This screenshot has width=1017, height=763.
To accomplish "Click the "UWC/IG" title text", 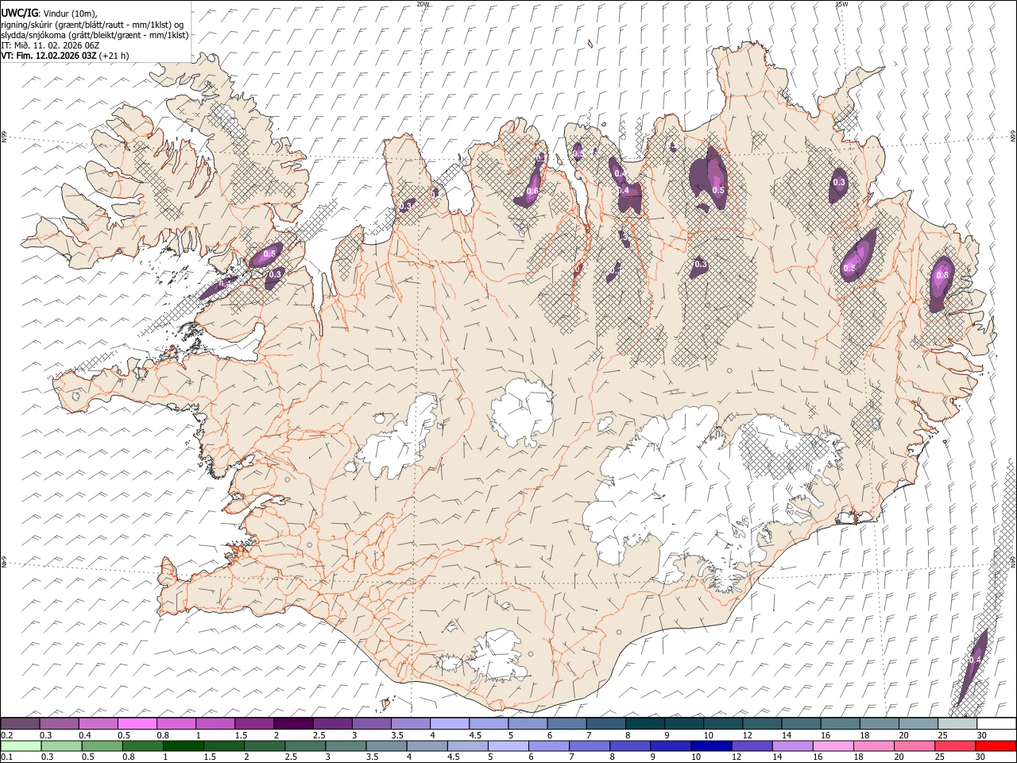I will (x=20, y=14).
